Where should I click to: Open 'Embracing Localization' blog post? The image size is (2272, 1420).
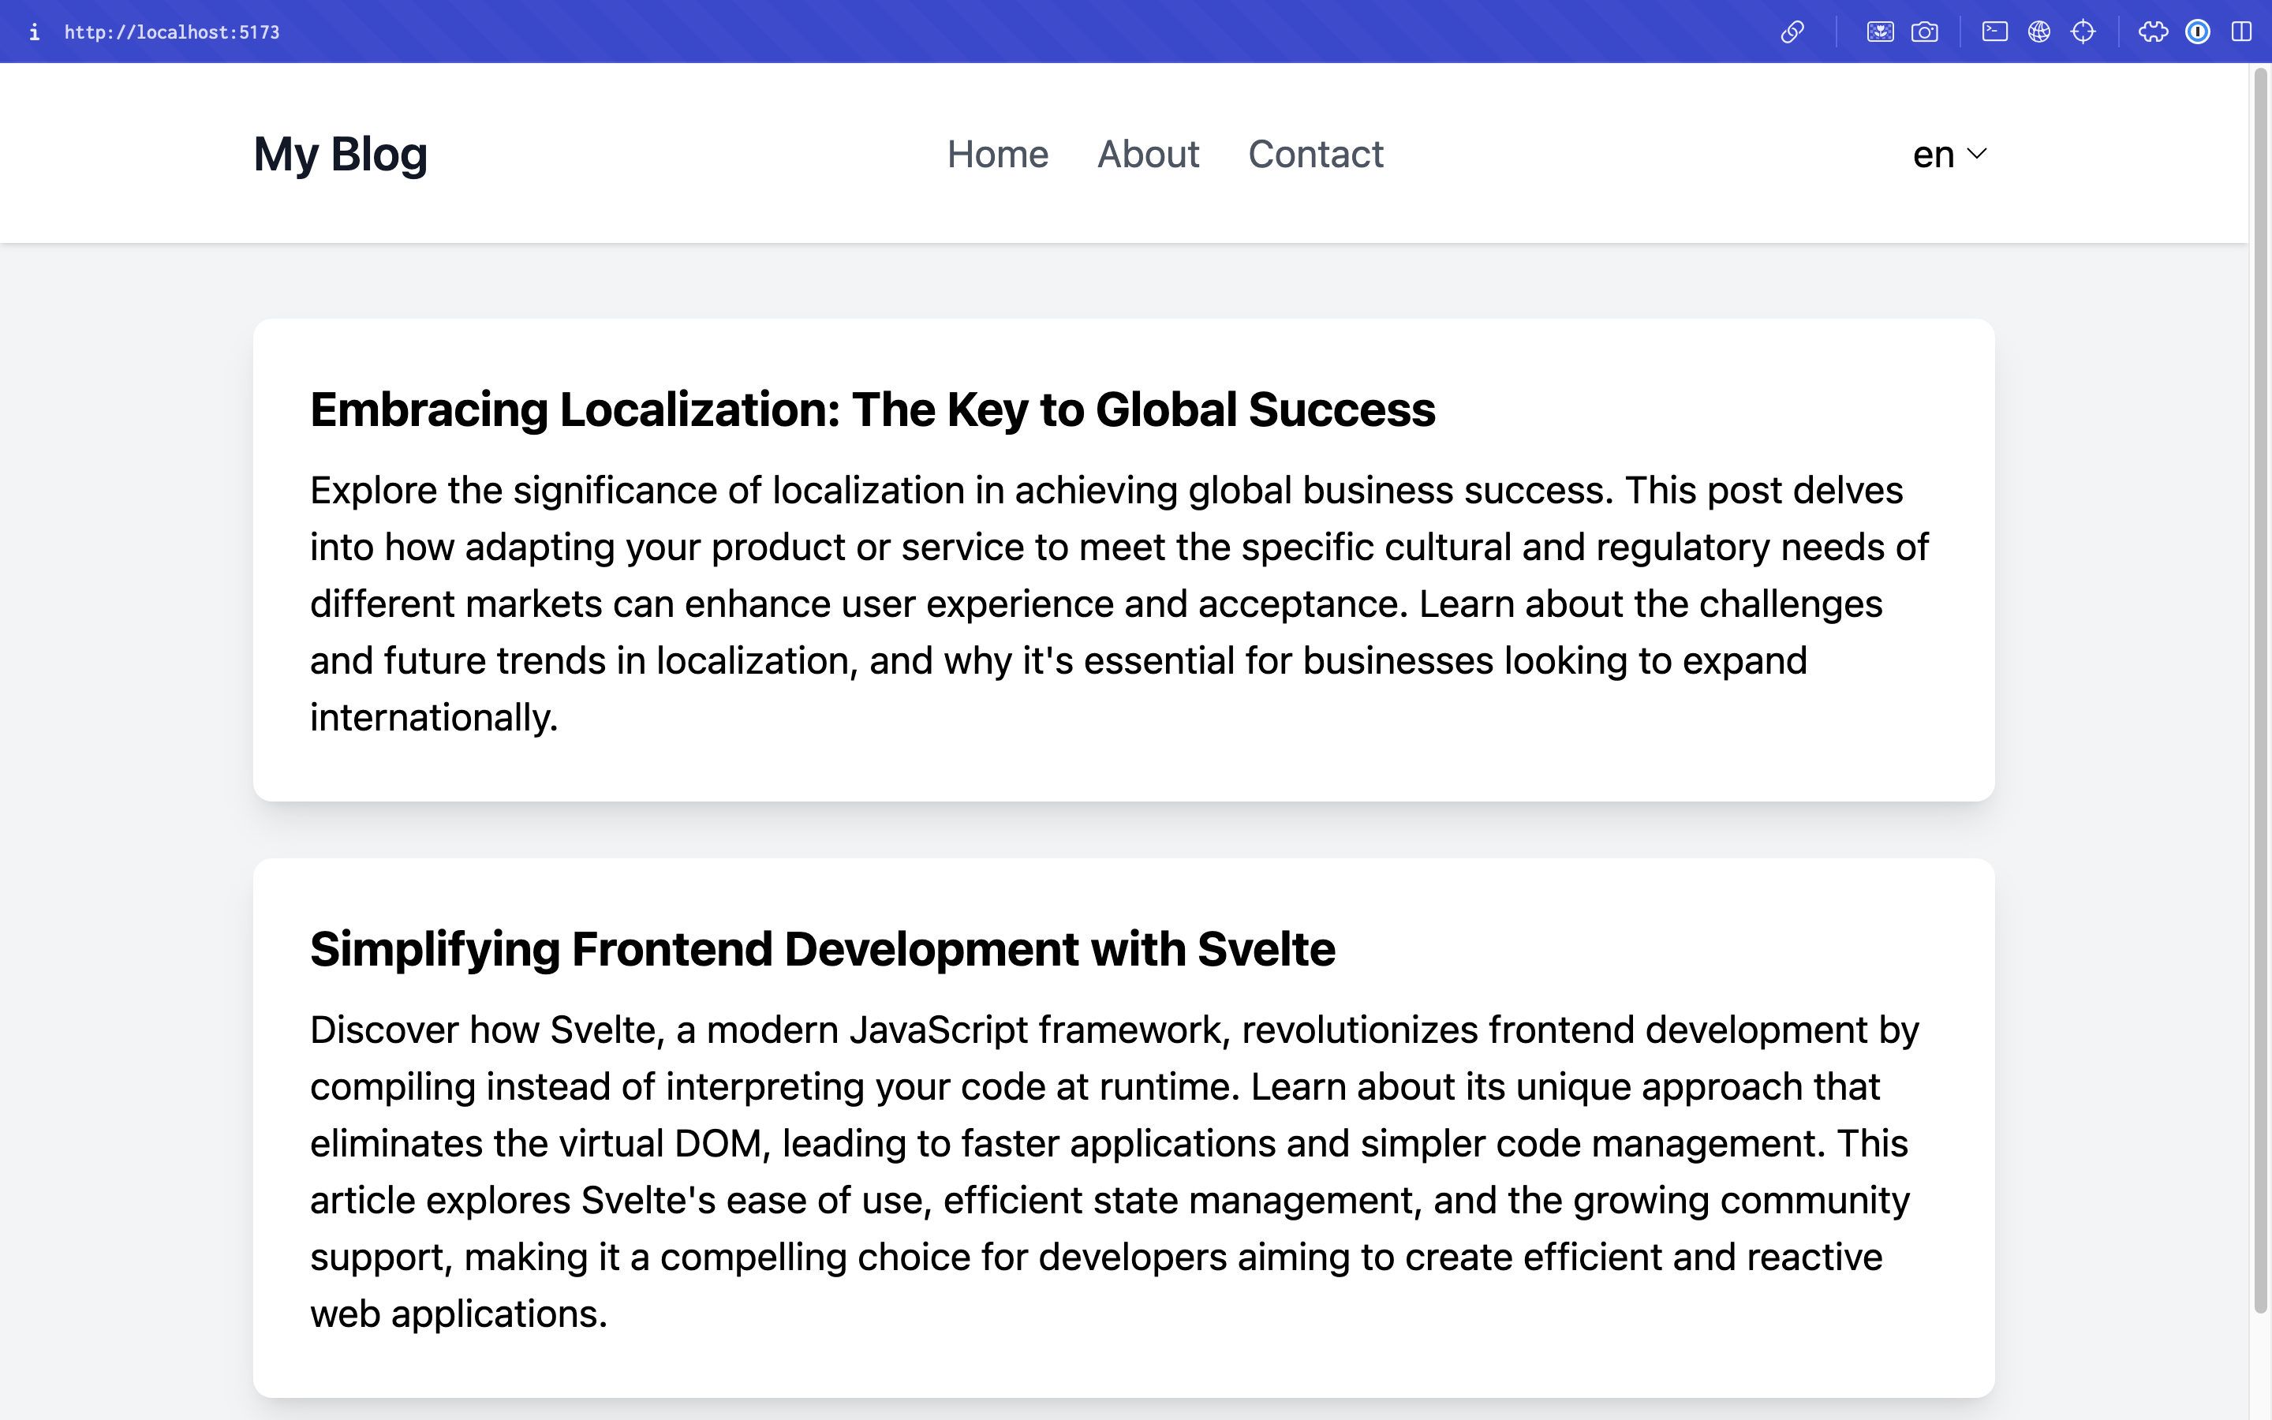(872, 407)
